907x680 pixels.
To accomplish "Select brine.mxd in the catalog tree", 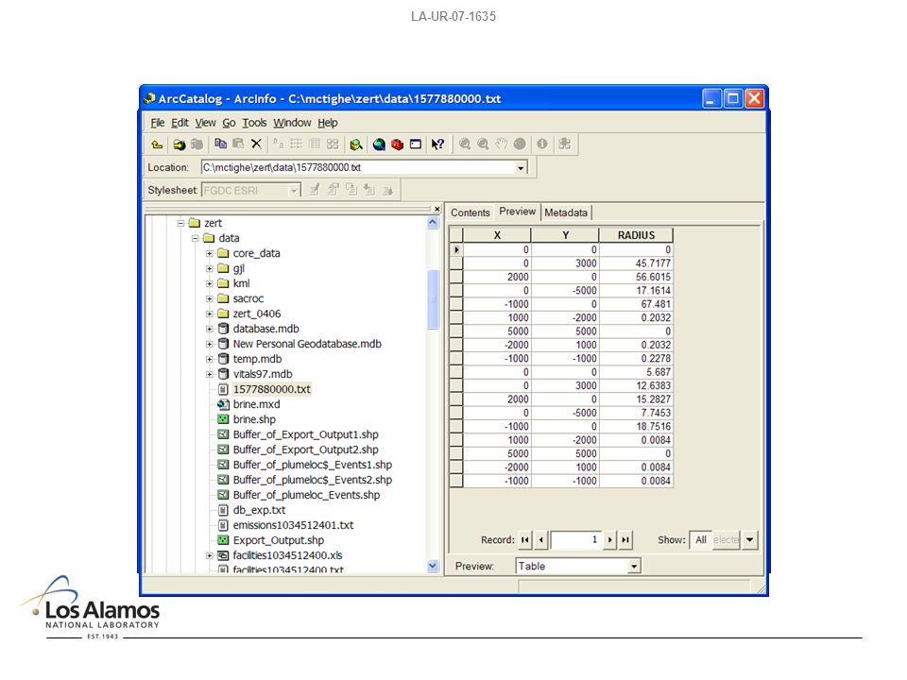I will click(256, 404).
